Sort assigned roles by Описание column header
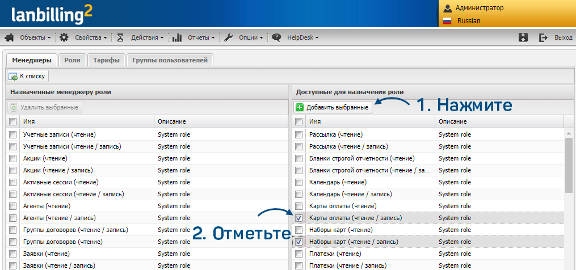The image size is (576, 270). tap(221, 121)
